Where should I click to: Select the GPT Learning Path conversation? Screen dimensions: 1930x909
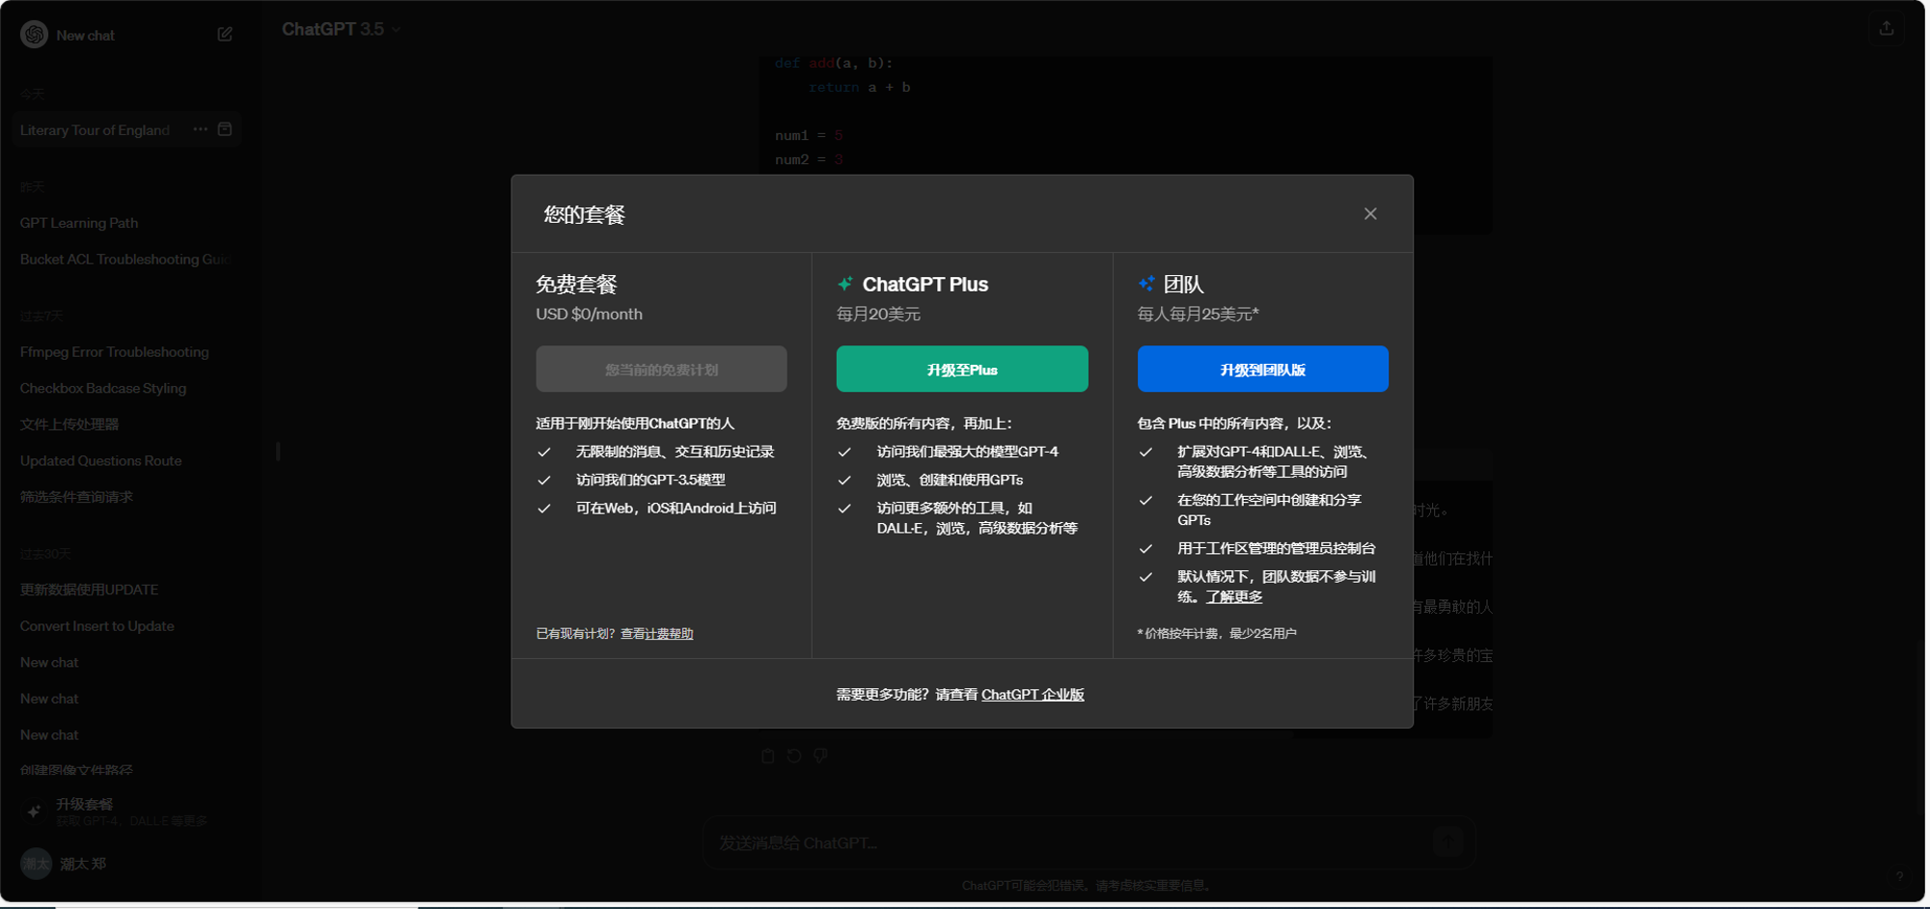pos(78,222)
